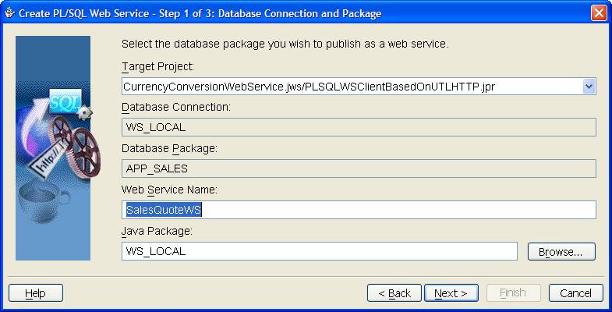Open the Target Project dropdown arrow
612x312 pixels.
click(589, 87)
